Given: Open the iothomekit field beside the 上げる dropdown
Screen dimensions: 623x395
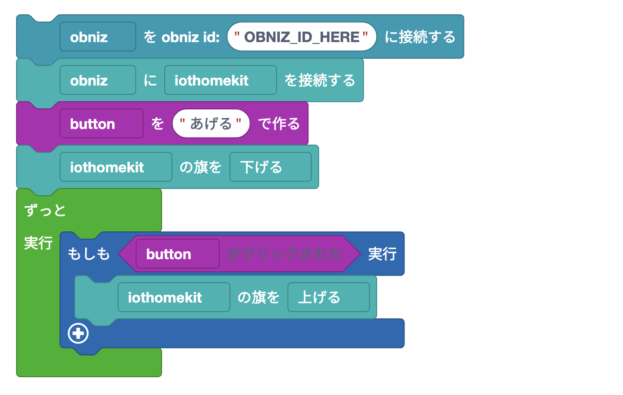Looking at the screenshot, I should click(173, 297).
